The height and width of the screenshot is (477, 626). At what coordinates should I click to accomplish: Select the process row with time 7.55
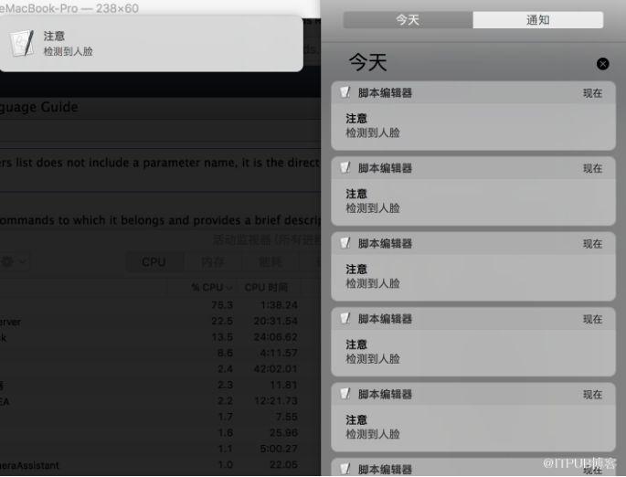click(x=160, y=417)
